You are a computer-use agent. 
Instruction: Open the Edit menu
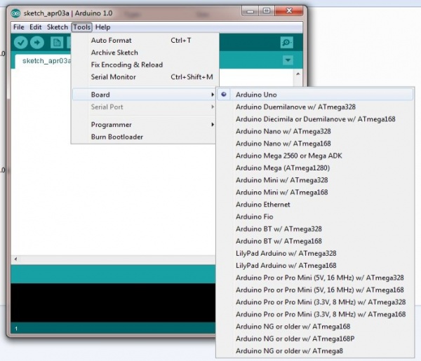36,27
